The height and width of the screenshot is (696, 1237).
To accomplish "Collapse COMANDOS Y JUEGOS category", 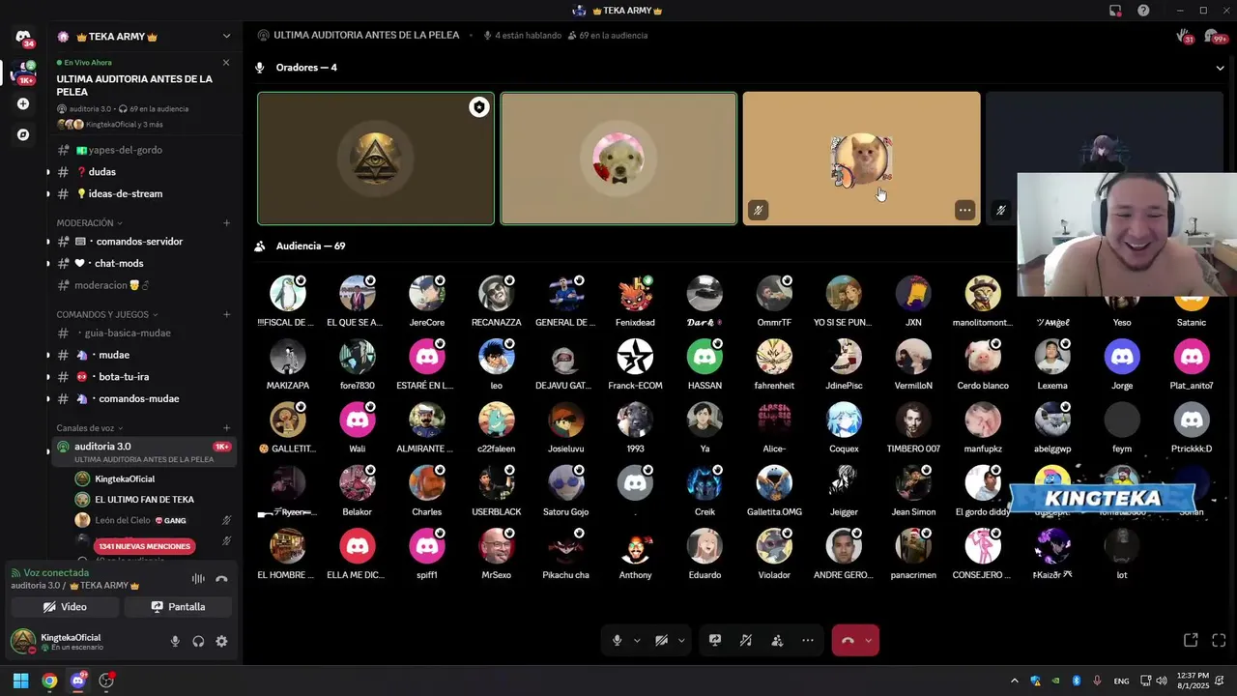I will pyautogui.click(x=107, y=314).
